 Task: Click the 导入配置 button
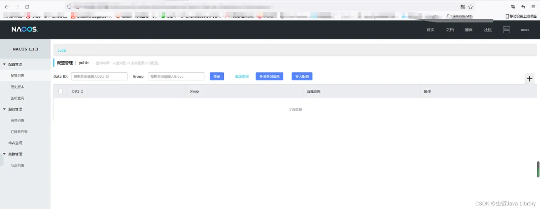(302, 76)
